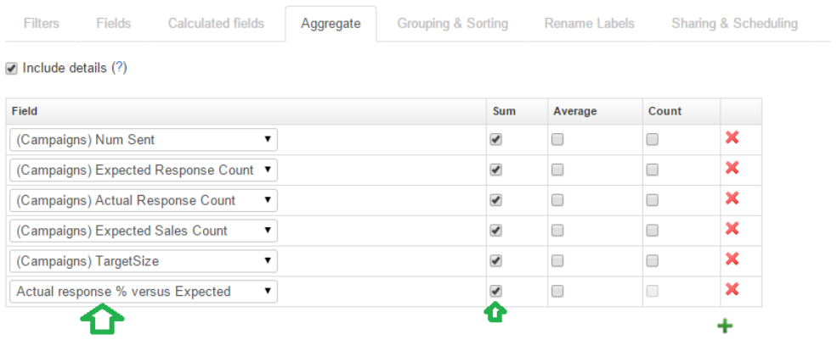This screenshot has width=837, height=340.
Task: Remove the Expected Sales Count row
Action: [x=732, y=229]
